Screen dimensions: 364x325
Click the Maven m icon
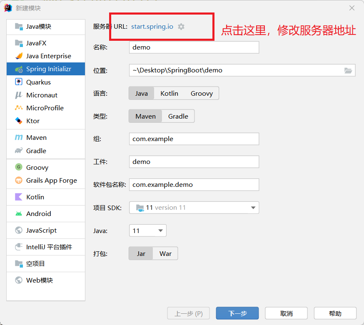[19, 138]
